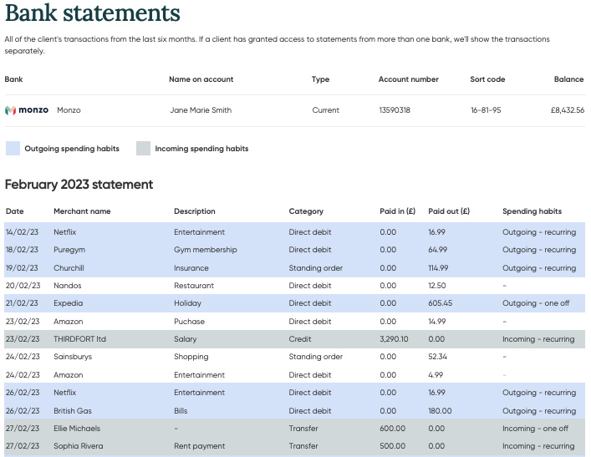Viewport: 591px width, 457px height.
Task: Click the Description column header
Action: coord(195,211)
